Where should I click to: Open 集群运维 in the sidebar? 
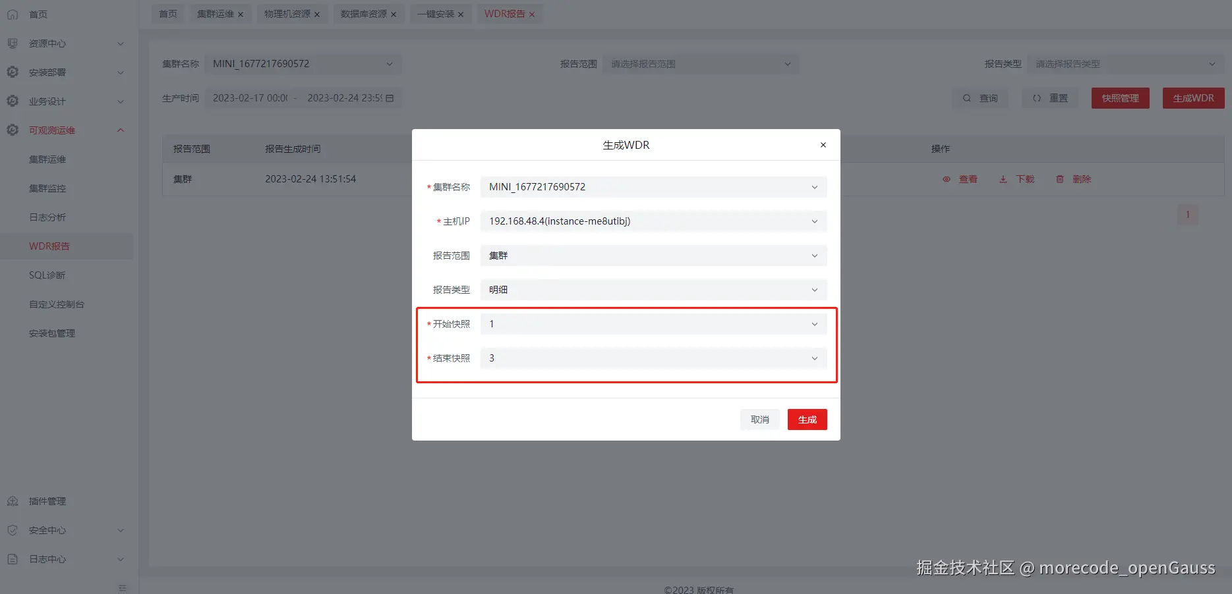[x=47, y=159]
